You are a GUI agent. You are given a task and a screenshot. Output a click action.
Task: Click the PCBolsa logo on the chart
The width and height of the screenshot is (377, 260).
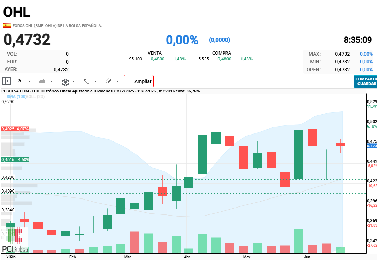14,241
